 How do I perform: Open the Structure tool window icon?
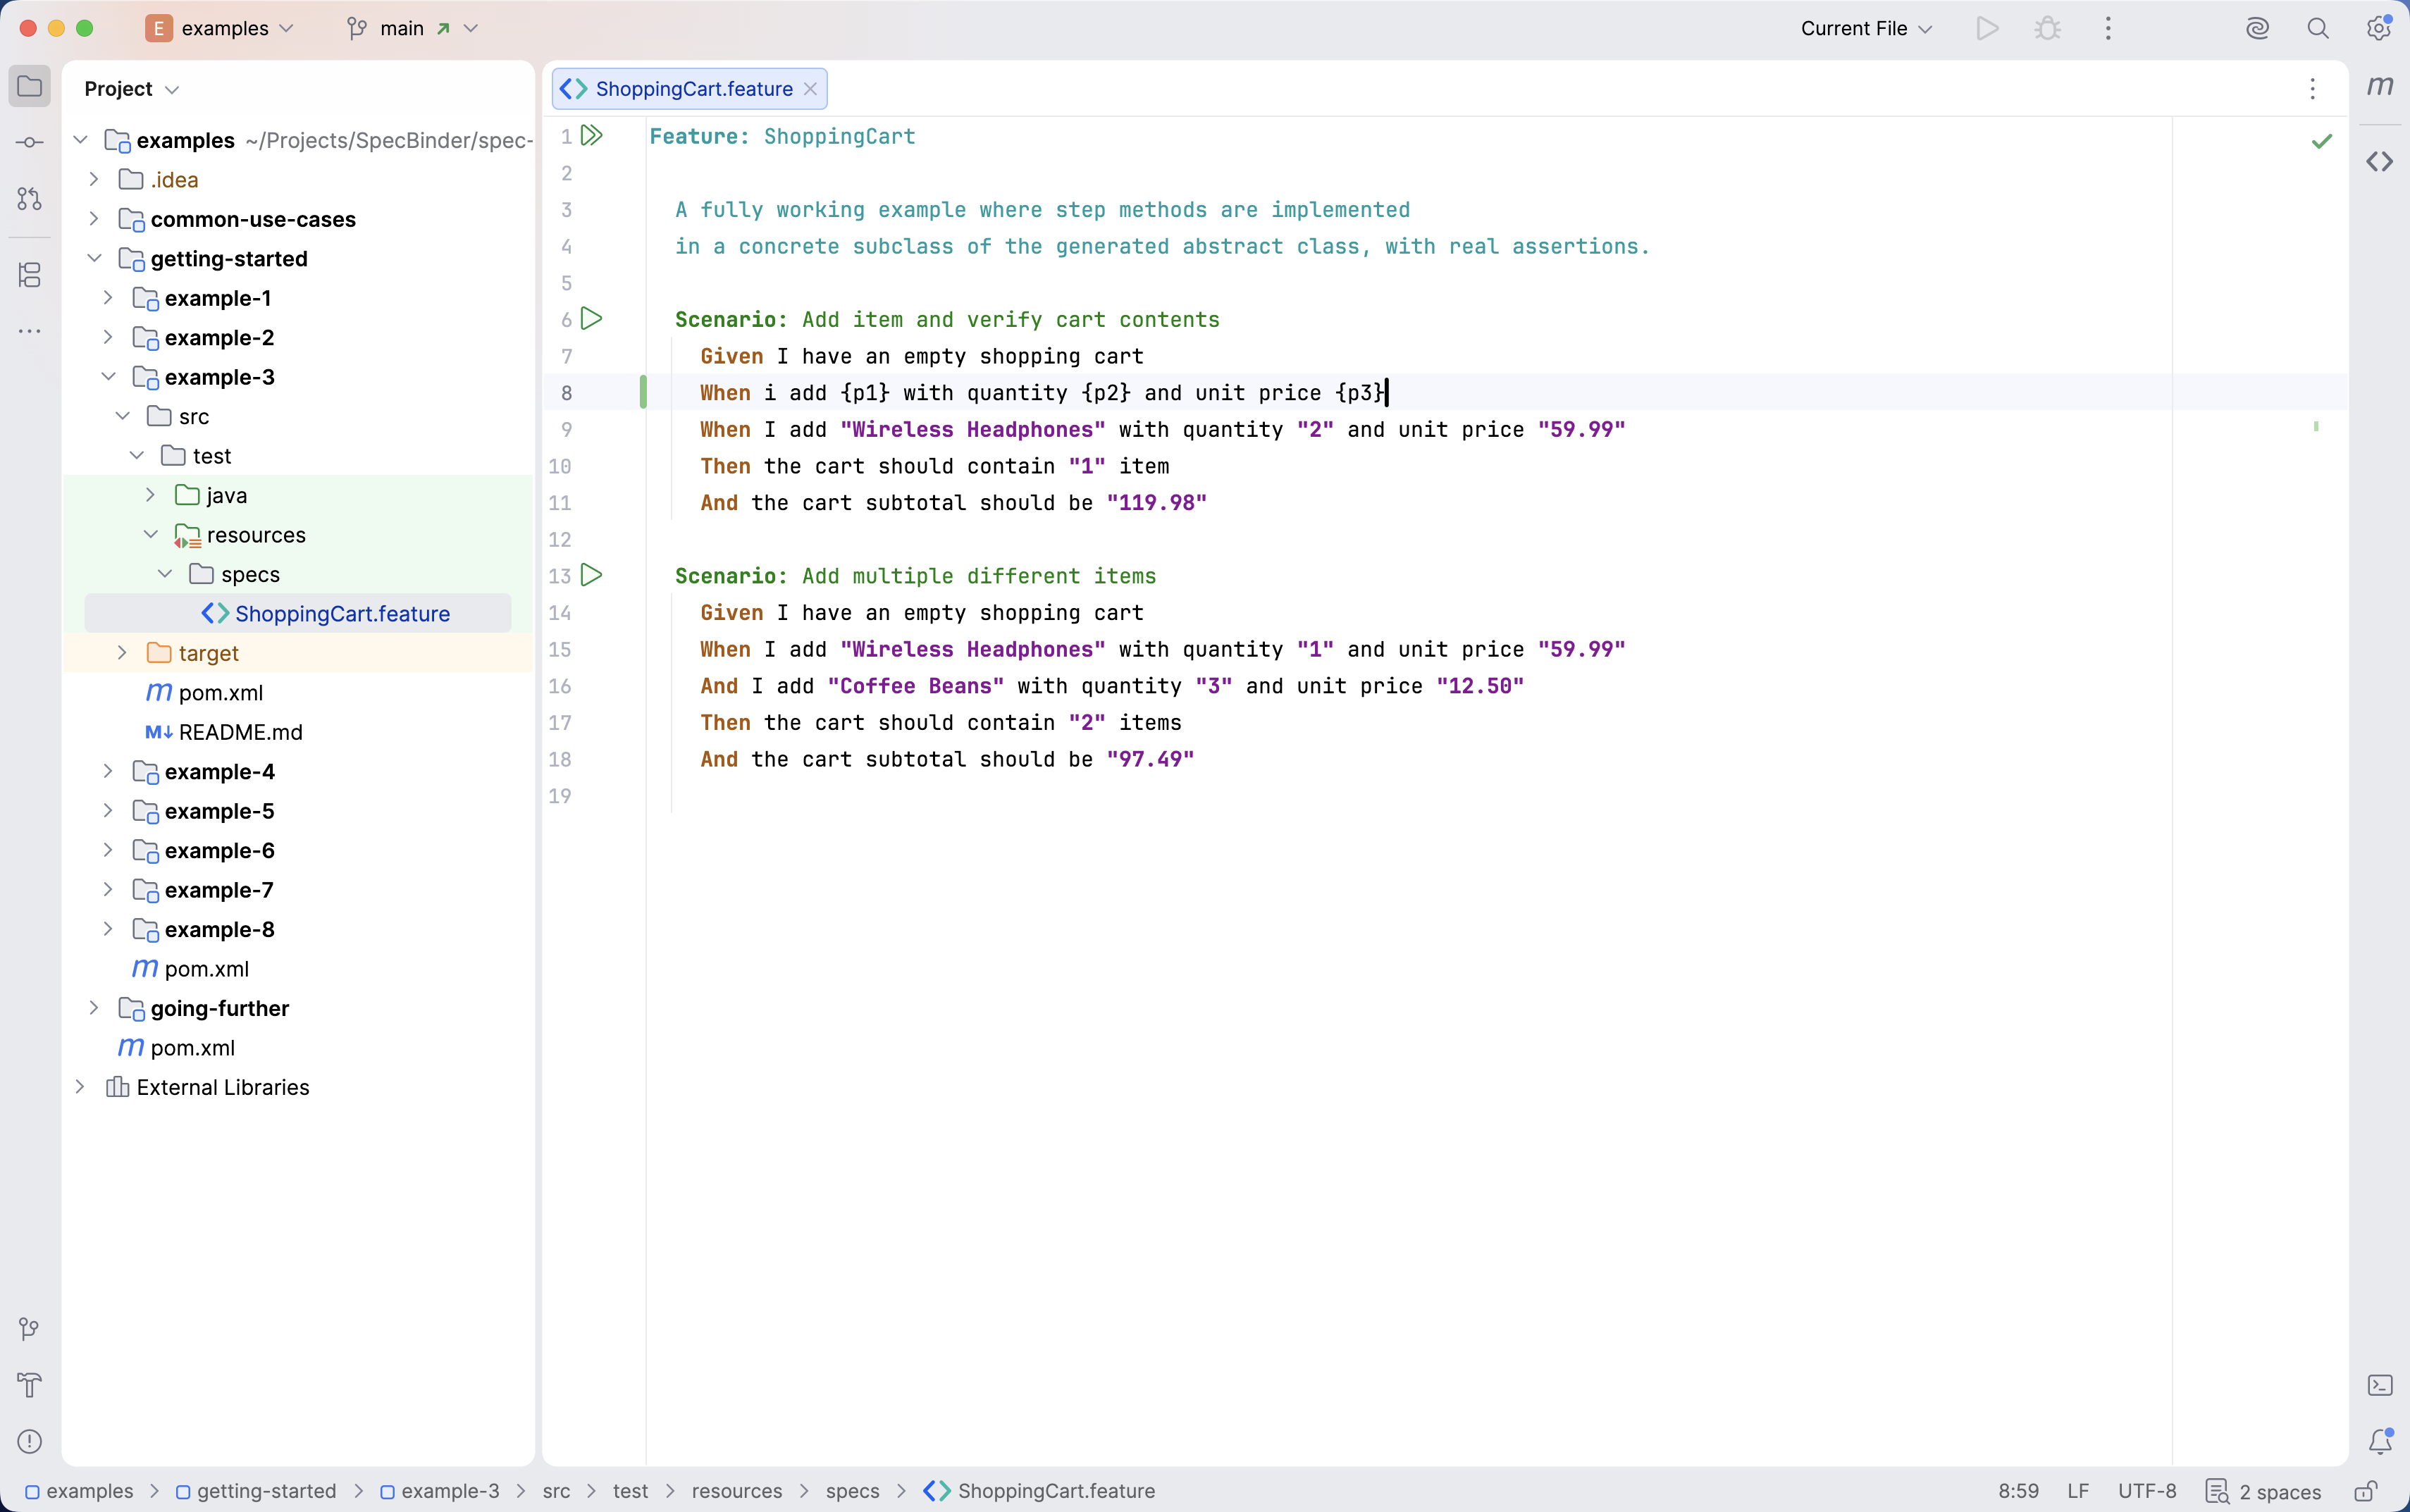pos(30,274)
